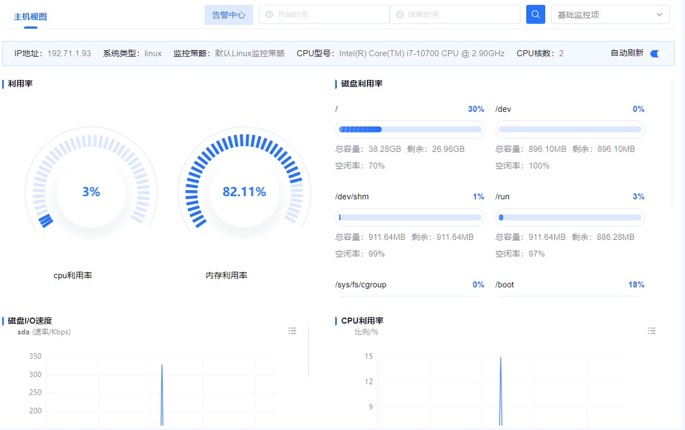Open the 告警中心 alarm center
The image size is (685, 430).
tap(228, 15)
